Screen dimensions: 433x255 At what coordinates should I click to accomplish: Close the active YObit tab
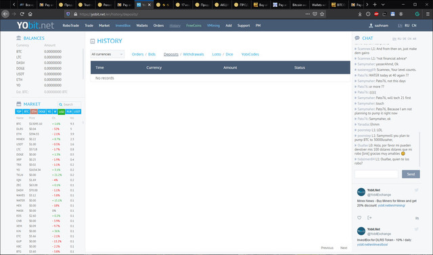(x=149, y=5)
